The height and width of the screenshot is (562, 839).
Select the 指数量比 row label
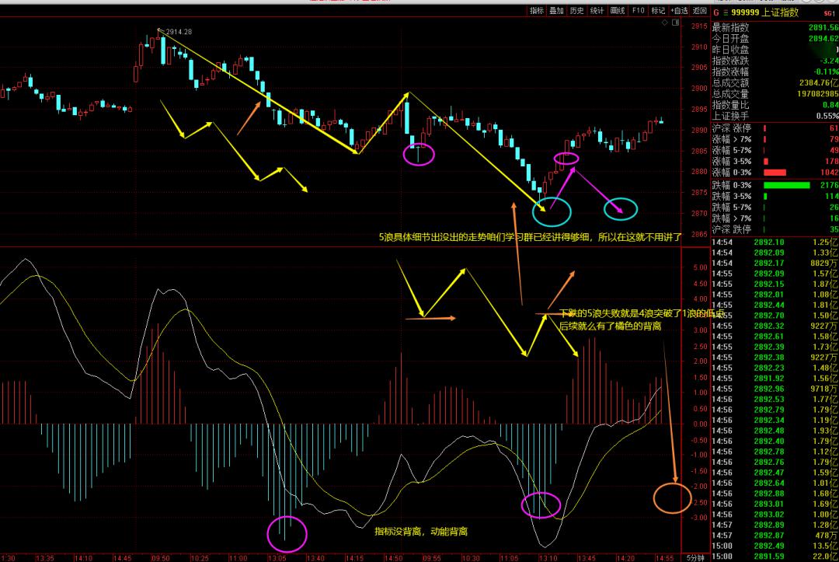[x=730, y=106]
